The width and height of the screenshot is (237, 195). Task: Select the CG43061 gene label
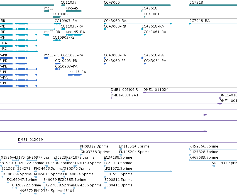tap(152, 14)
